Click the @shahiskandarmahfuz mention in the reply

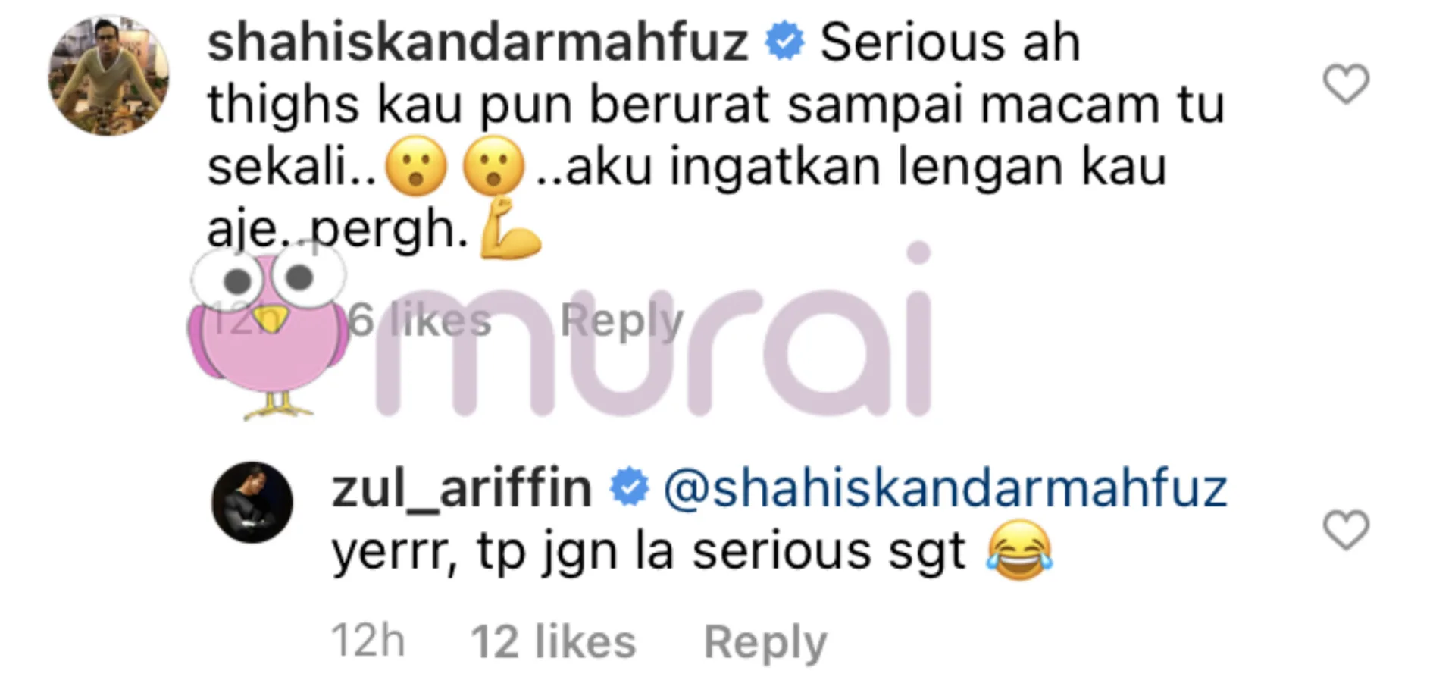[945, 489]
